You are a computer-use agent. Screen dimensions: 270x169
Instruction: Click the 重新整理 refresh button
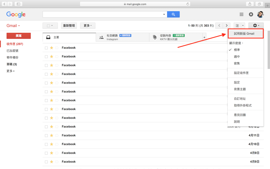[x=69, y=25]
